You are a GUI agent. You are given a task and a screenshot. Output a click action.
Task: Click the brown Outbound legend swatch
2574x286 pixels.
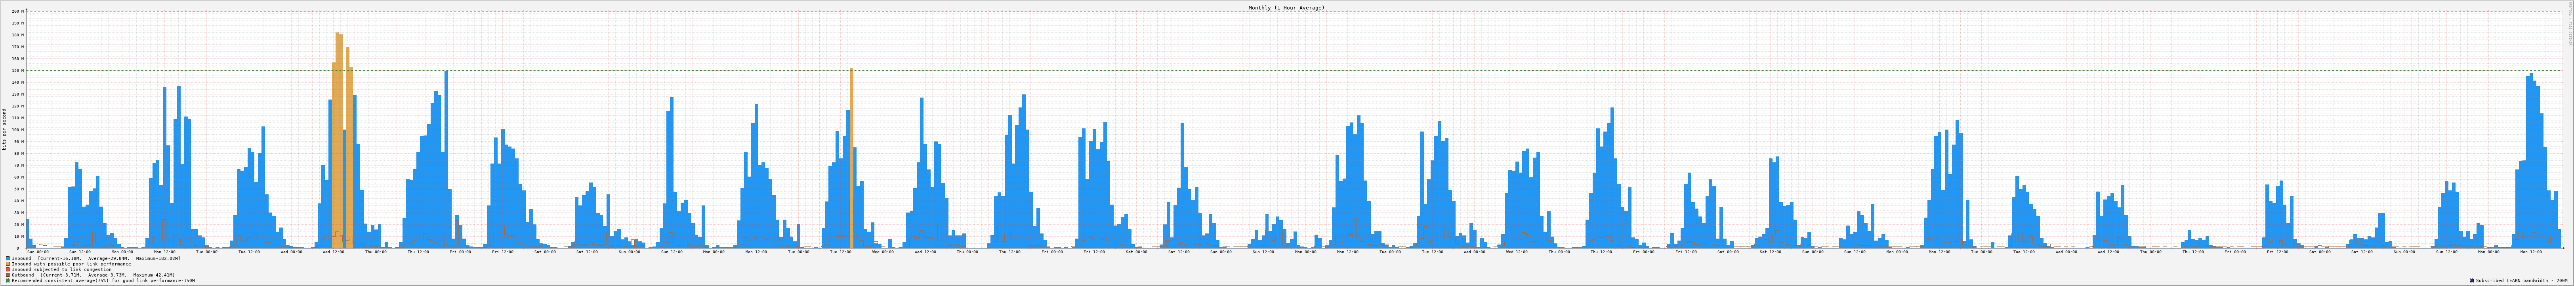pyautogui.click(x=8, y=275)
